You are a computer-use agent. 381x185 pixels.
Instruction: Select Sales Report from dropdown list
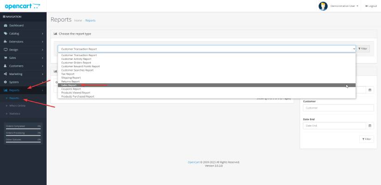70,85
